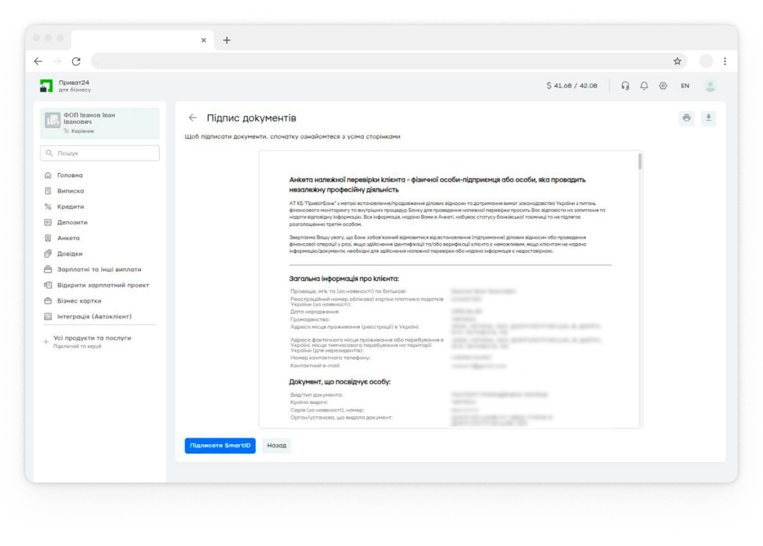The image size is (763, 546).
Task: Click the back arrow beside Підпис документів
Action: (193, 118)
